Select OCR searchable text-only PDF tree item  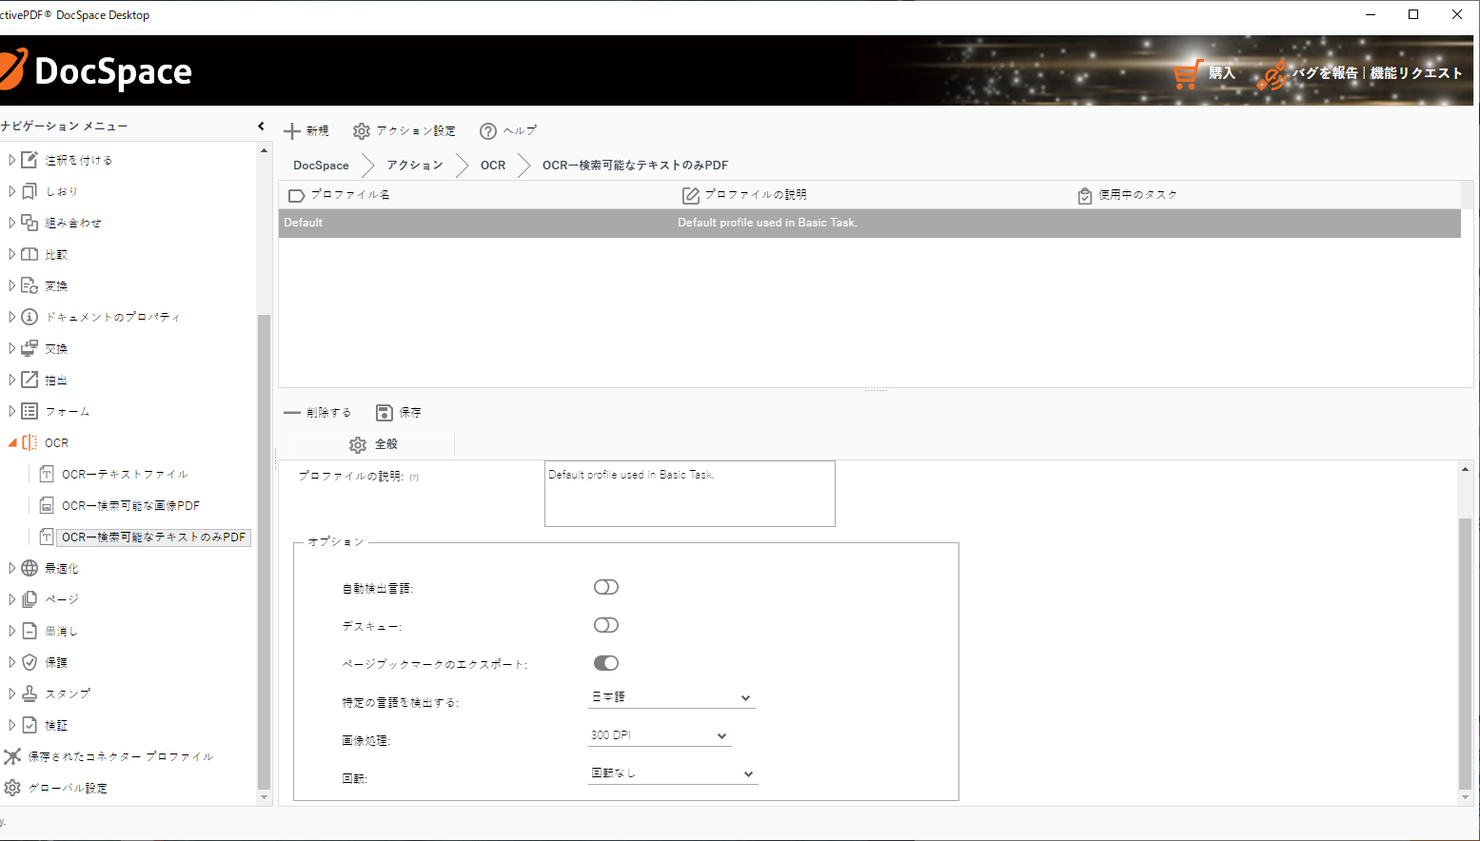click(153, 537)
